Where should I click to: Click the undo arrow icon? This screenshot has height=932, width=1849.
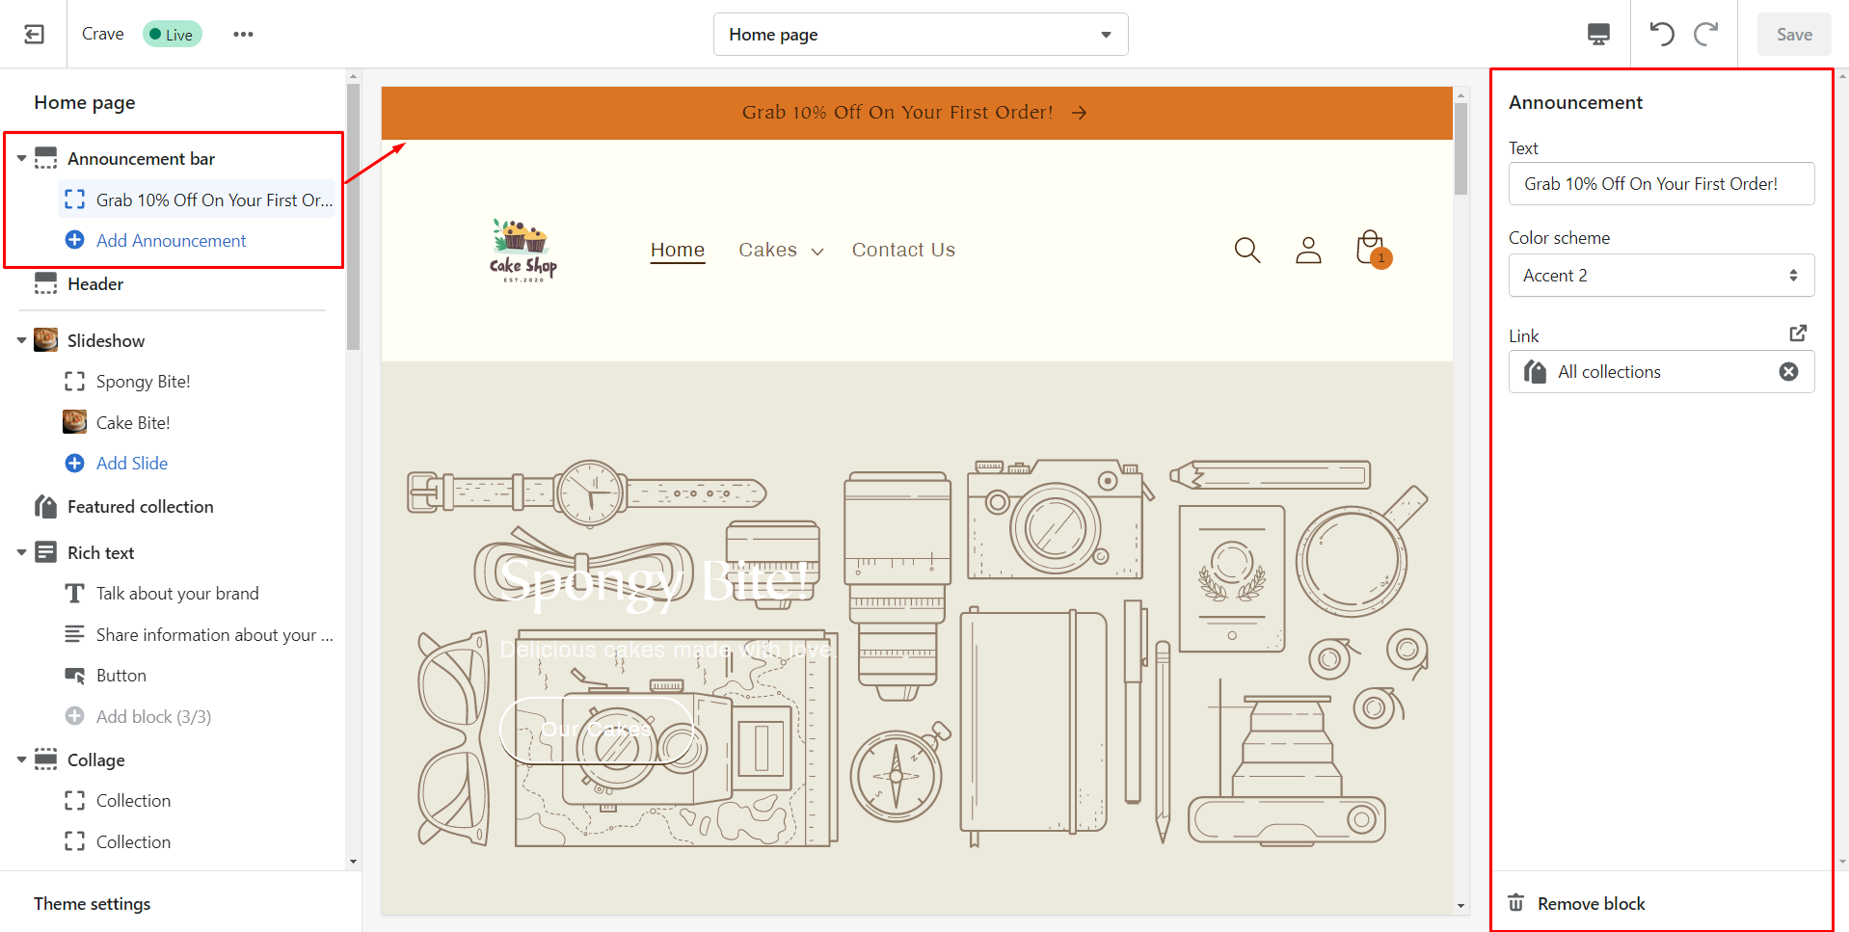pos(1662,34)
